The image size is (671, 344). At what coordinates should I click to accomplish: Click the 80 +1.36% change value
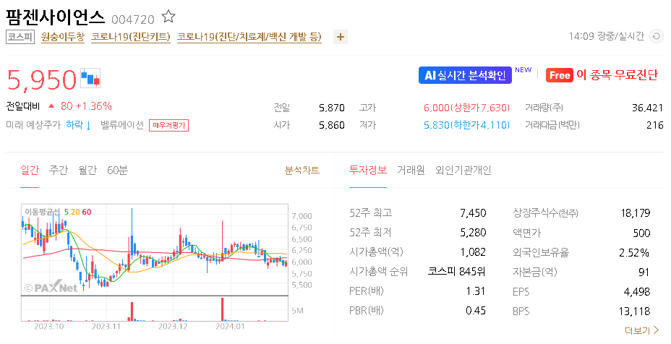[86, 106]
